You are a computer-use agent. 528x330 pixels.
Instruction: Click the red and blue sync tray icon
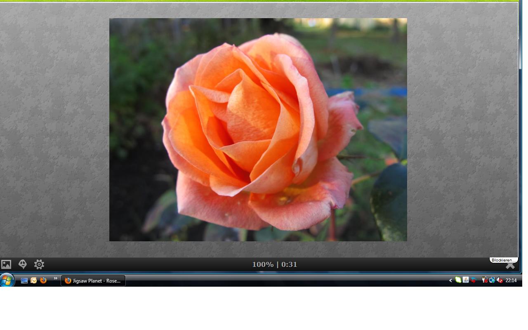(x=474, y=280)
